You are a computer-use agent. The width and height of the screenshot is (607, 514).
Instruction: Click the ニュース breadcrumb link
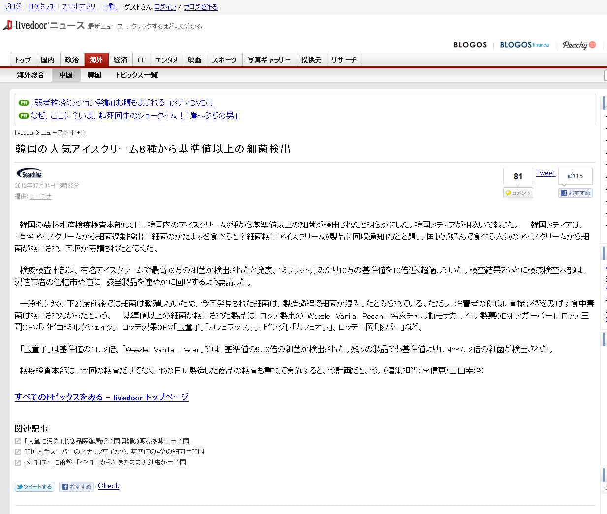coord(52,133)
